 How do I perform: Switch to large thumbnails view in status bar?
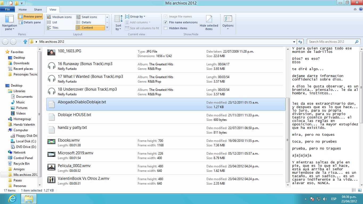[x=359, y=190]
